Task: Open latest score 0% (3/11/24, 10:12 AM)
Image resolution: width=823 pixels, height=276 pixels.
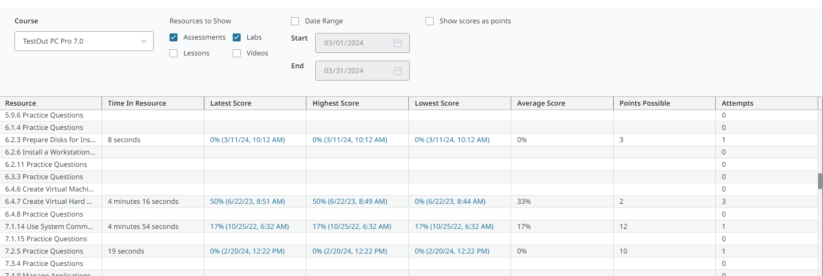Action: pos(247,140)
